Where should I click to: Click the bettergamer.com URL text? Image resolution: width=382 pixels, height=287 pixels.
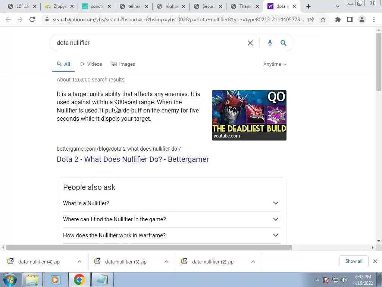119,149
